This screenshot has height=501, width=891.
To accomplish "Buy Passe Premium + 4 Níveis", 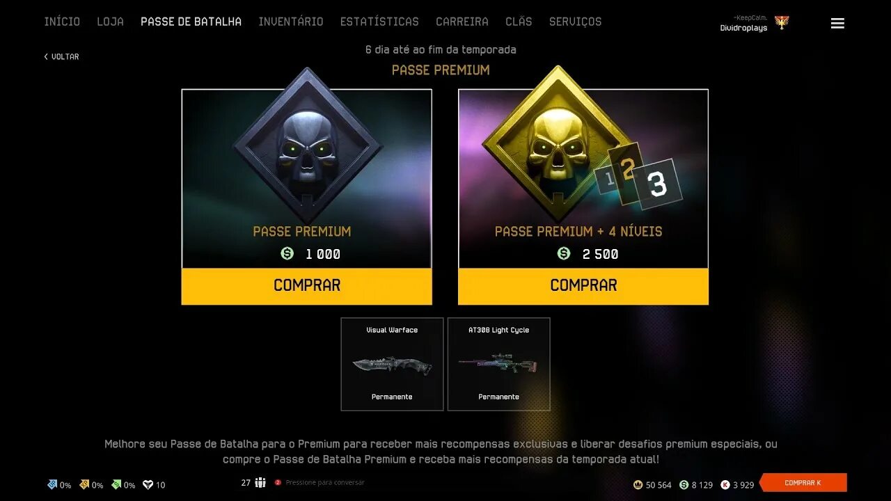I will click(x=583, y=285).
